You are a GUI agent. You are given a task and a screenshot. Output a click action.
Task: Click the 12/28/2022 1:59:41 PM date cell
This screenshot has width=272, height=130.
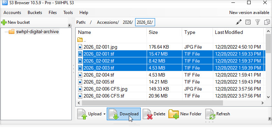pyautogui.click(x=238, y=75)
